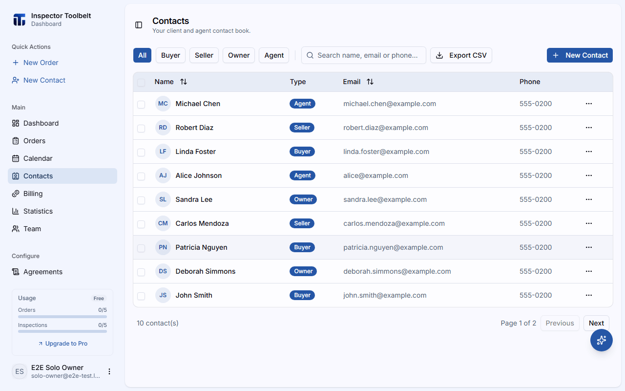
Task: Sort contacts by Name column arrows
Action: pyautogui.click(x=184, y=82)
